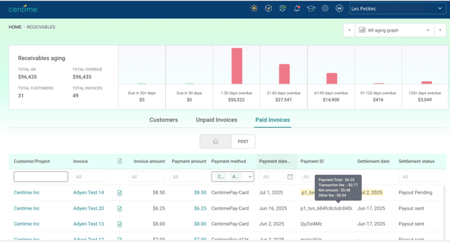Open invoice Adyen.Test.14

(89, 193)
